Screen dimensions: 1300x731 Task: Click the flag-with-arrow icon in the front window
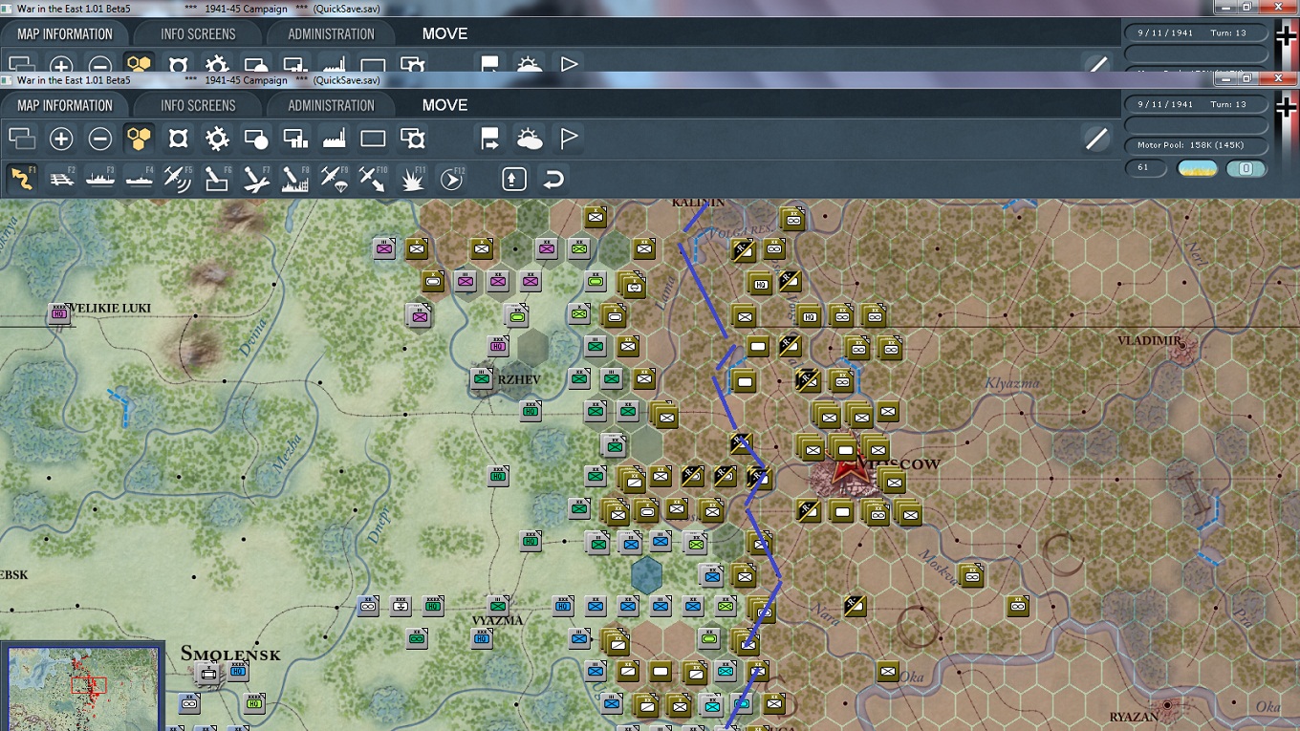489,139
